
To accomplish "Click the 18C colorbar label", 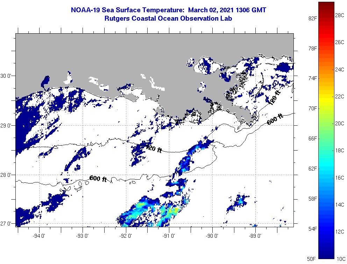I will point(340,151).
